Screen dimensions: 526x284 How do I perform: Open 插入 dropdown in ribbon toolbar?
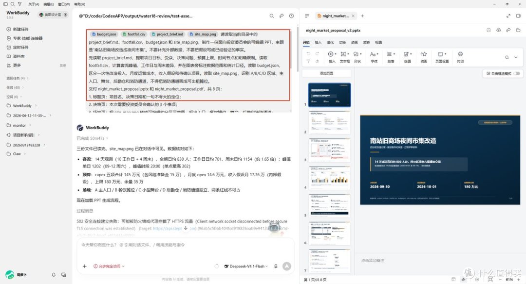[x=332, y=57]
